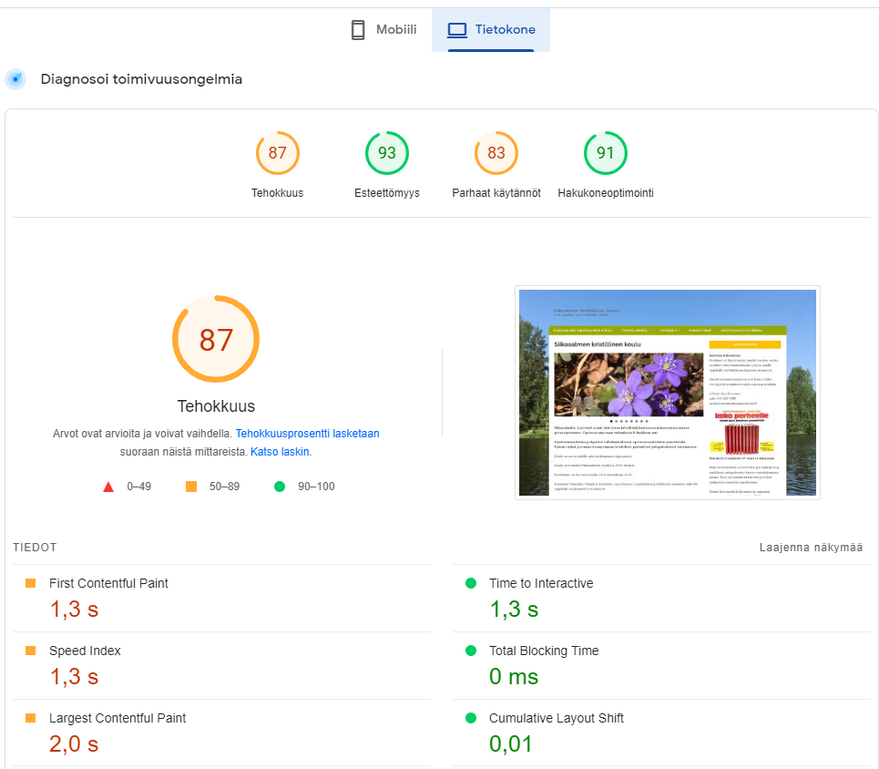The image size is (879, 769).
Task: Click the mobile phone icon
Action: 358,30
